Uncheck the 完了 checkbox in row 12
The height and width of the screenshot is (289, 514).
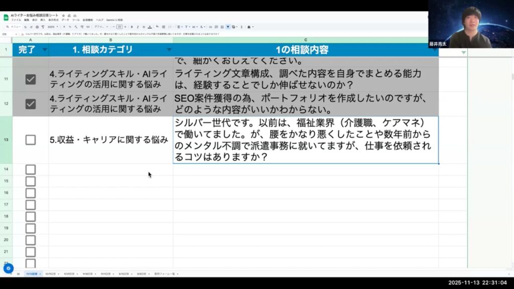click(31, 104)
